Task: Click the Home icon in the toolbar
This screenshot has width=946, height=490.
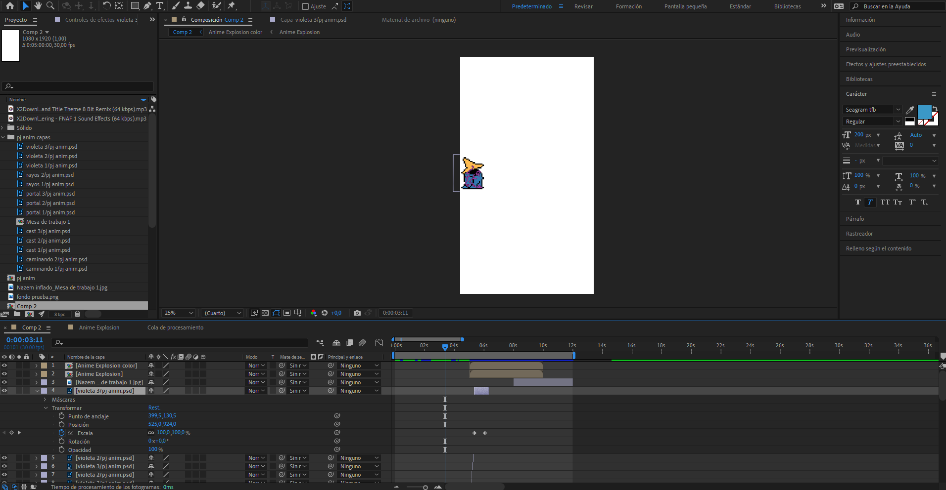Action: (x=10, y=6)
